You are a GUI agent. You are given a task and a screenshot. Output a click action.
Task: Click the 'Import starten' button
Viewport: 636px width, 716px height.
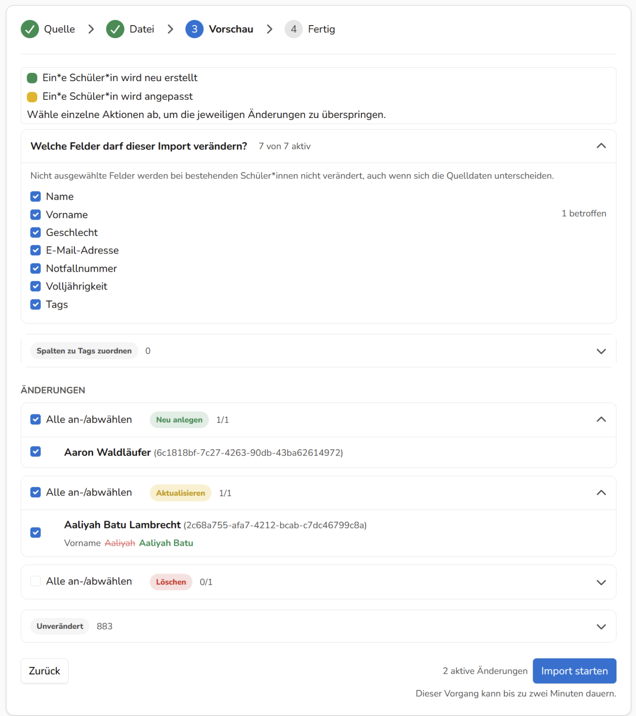[575, 671]
